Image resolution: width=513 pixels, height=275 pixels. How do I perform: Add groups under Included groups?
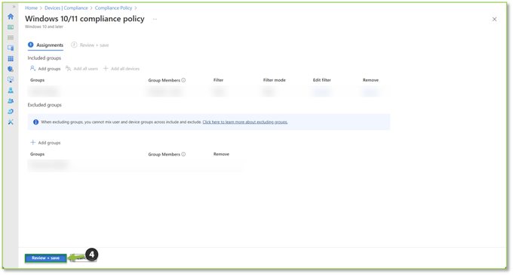coord(45,69)
